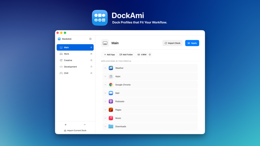Click the Add App button
The height and width of the screenshot is (146, 260).
[109, 55]
